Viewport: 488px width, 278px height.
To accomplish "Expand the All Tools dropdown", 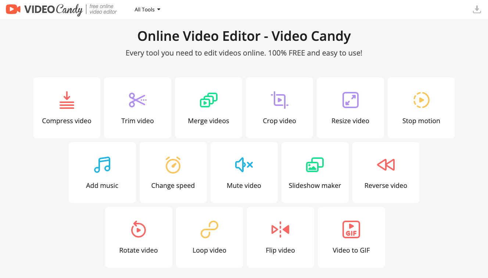I will [x=147, y=10].
